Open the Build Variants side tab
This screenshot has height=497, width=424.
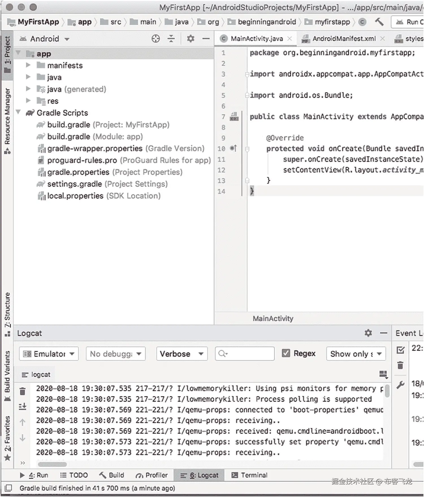pyautogui.click(x=7, y=376)
